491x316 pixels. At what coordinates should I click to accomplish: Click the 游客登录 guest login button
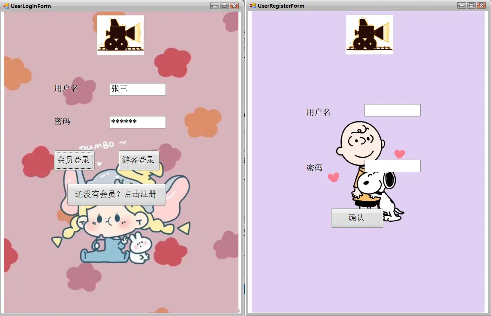tap(139, 160)
